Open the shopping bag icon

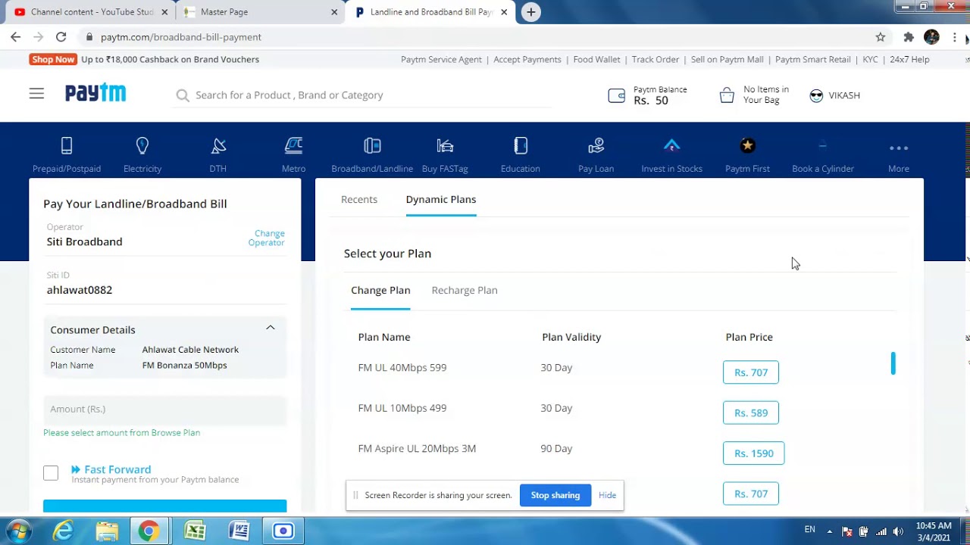click(727, 95)
